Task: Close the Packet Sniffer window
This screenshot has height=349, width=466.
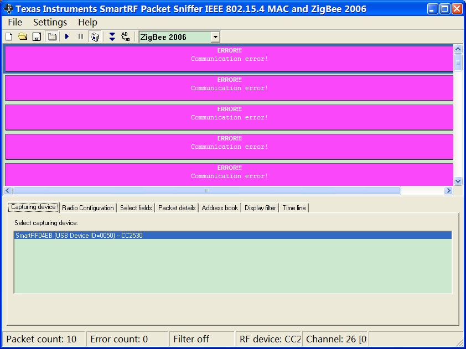Action: 457,9
